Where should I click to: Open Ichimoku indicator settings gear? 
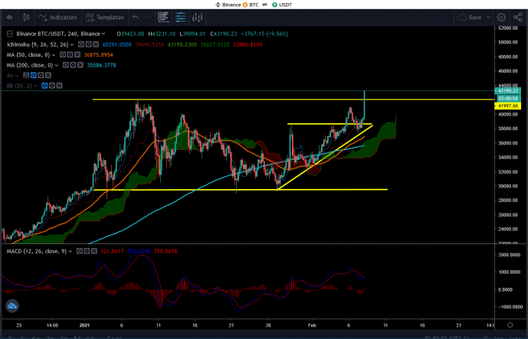click(89, 44)
